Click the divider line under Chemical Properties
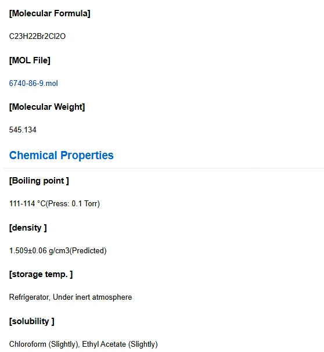 click(x=164, y=168)
